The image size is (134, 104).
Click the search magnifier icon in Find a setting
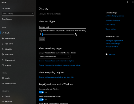coord(33,14)
